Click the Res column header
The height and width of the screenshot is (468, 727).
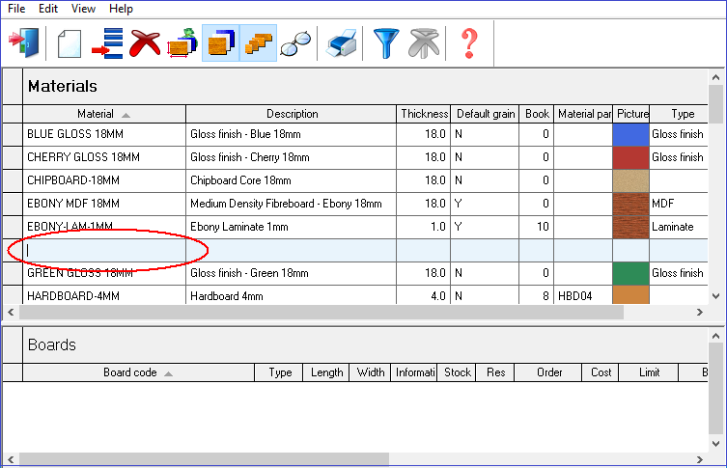click(495, 372)
